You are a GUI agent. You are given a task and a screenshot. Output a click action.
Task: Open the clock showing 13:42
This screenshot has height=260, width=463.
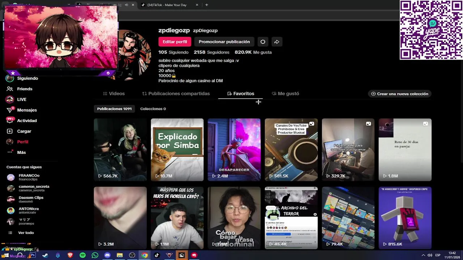coord(452,255)
